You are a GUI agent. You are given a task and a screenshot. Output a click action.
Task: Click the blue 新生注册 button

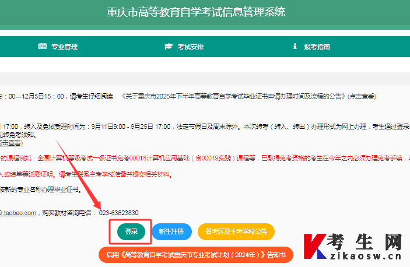(x=171, y=231)
